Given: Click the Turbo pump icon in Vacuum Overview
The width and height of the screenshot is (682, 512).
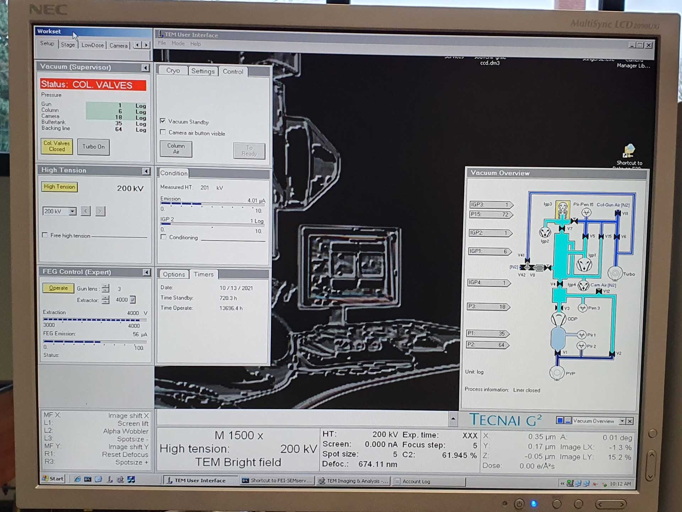Looking at the screenshot, I should pos(615,273).
